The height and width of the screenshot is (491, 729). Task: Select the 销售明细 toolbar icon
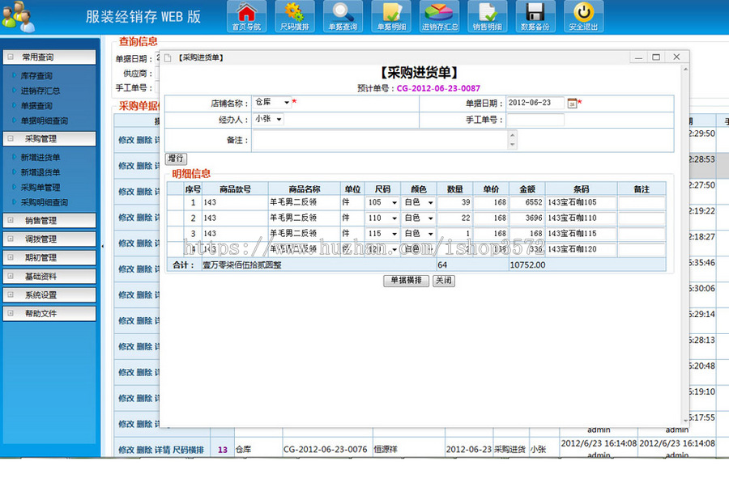(488, 16)
